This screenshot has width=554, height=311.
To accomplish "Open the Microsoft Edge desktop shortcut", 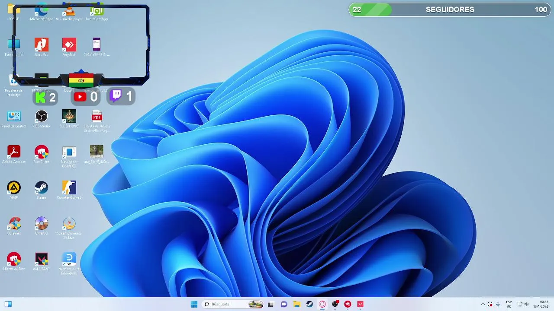I will (42, 12).
